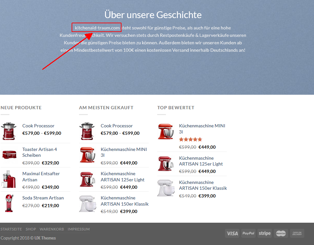Open ARTISAN 150er Klassik under Top Bewertet

203,185
